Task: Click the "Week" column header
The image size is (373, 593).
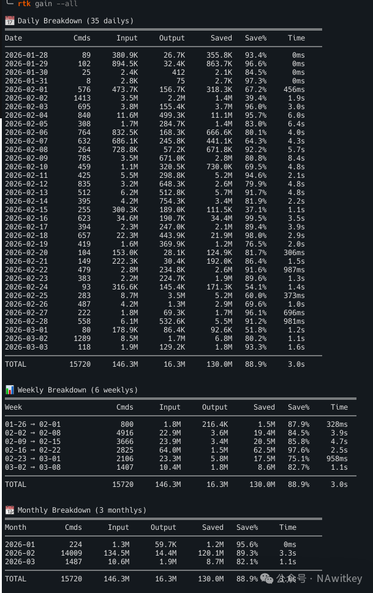Action: pyautogui.click(x=13, y=407)
